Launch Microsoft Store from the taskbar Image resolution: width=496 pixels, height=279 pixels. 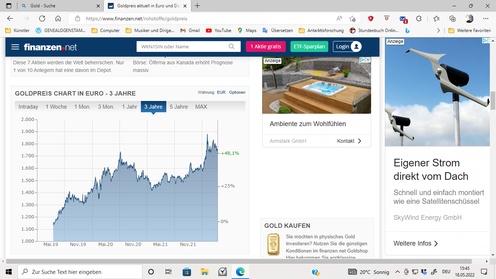click(187, 272)
